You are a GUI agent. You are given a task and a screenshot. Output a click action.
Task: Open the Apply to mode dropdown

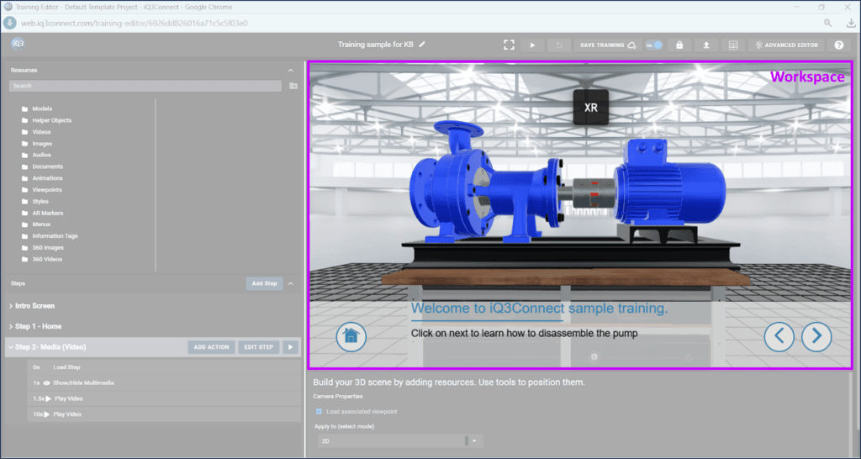coord(474,441)
